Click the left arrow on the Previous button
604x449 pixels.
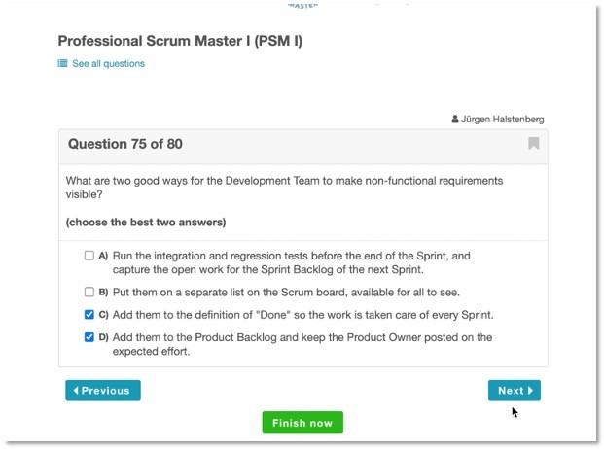click(x=76, y=391)
